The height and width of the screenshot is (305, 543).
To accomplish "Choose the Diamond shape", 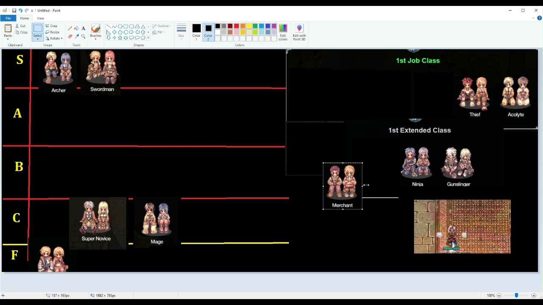I will pos(114,32).
